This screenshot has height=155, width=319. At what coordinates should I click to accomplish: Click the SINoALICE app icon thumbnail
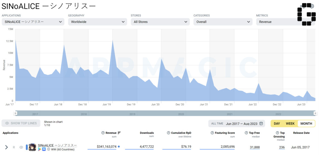click(32, 147)
